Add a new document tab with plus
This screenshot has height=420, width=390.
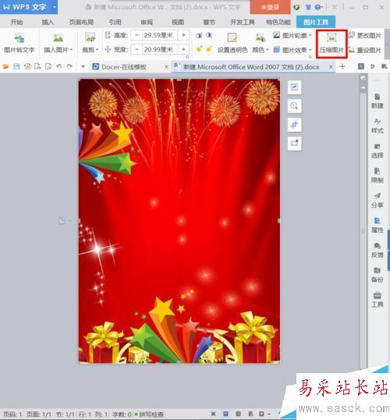coord(342,66)
